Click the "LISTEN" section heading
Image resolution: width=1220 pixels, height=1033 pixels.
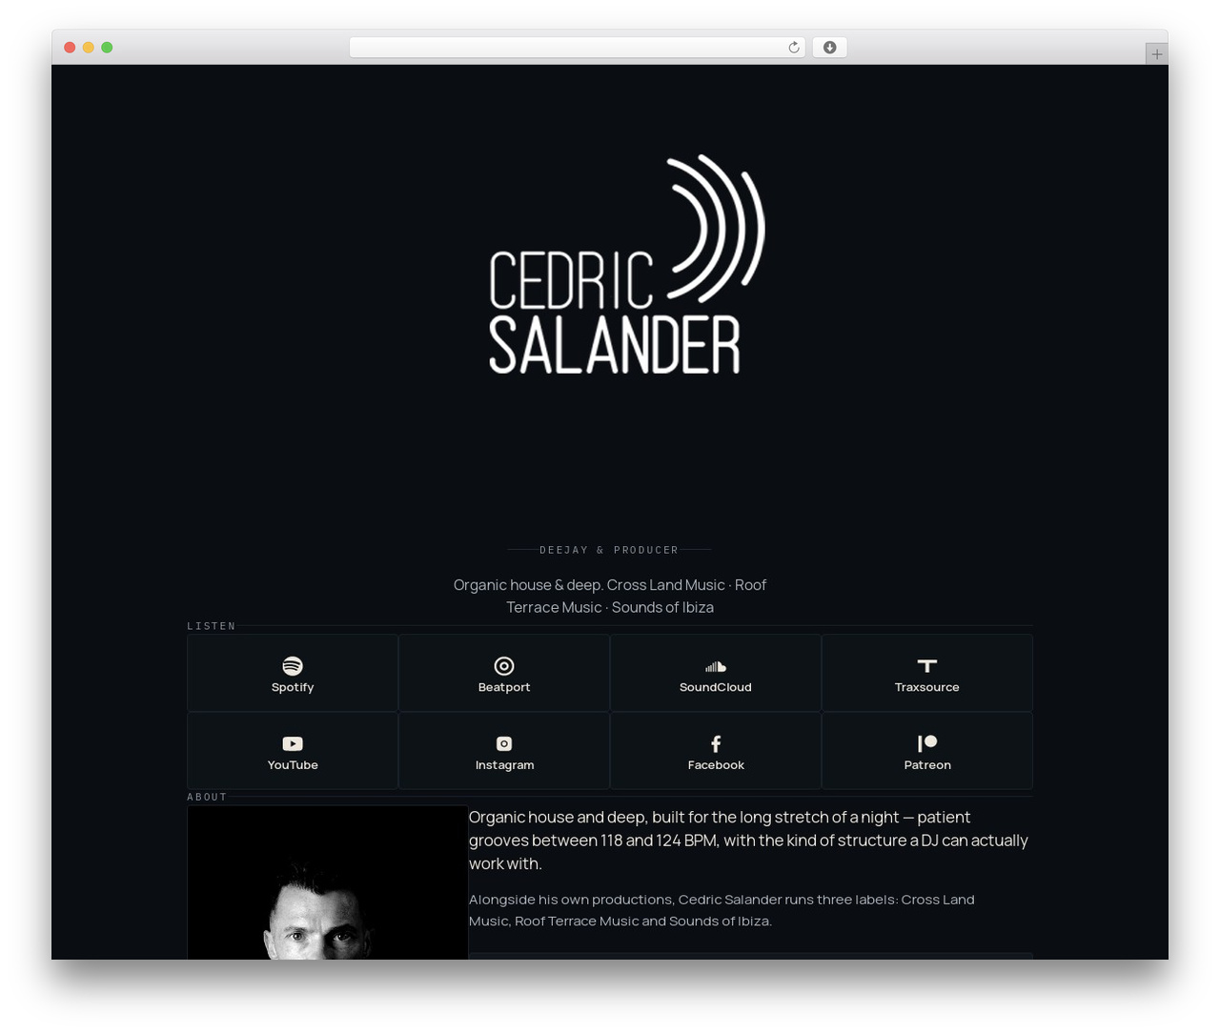point(212,626)
